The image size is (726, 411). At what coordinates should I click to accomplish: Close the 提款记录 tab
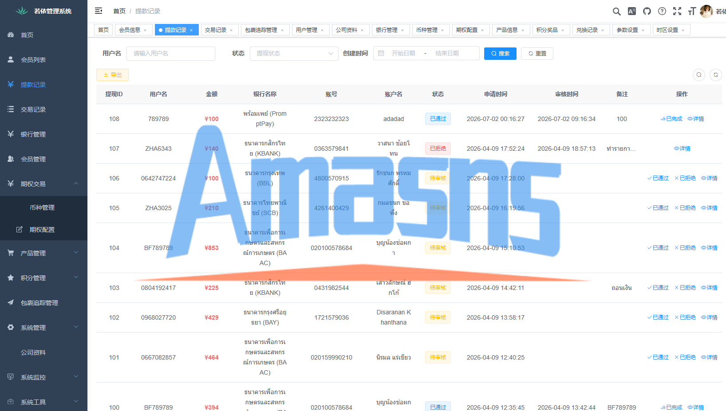pyautogui.click(x=191, y=31)
